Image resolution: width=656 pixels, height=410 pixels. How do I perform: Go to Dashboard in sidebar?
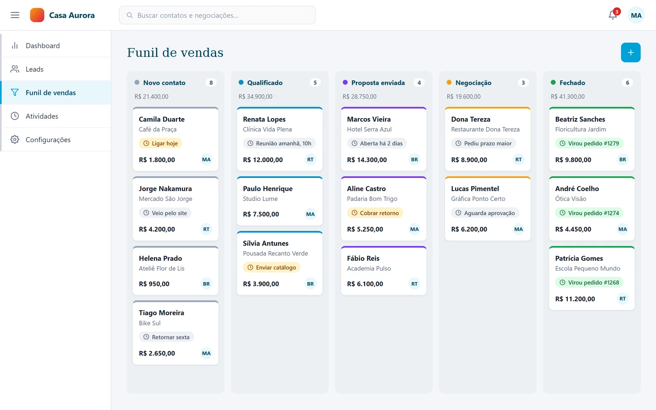[x=56, y=46]
